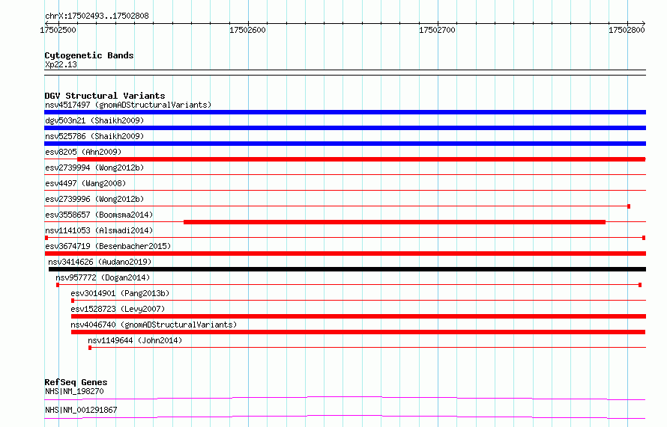Click the thick red bar of esv8205
Viewport: 667px width, 427px height.
pos(361,159)
